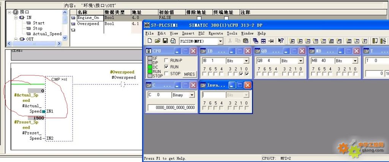Insert a Timer via the T toolbar icon
389x162 pixels.
pyautogui.click(x=315, y=41)
